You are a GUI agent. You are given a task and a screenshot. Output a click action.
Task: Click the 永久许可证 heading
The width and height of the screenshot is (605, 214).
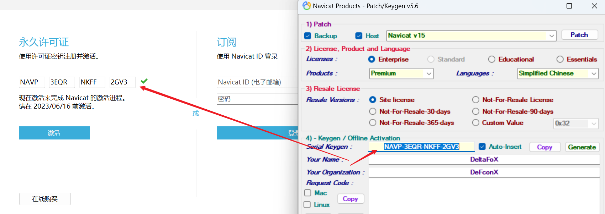click(x=44, y=42)
